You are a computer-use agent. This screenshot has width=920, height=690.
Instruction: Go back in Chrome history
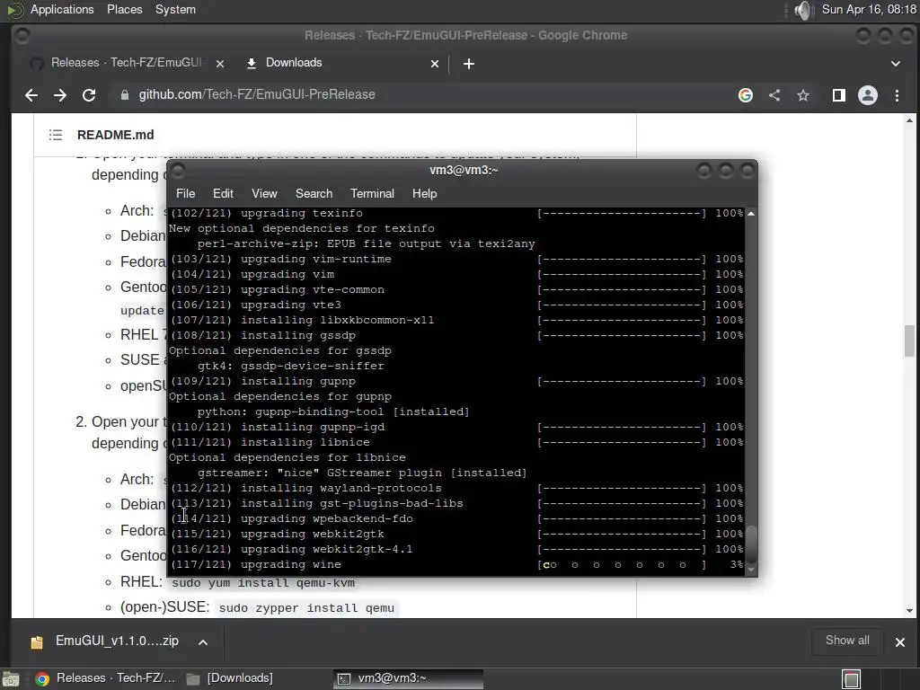(31, 95)
